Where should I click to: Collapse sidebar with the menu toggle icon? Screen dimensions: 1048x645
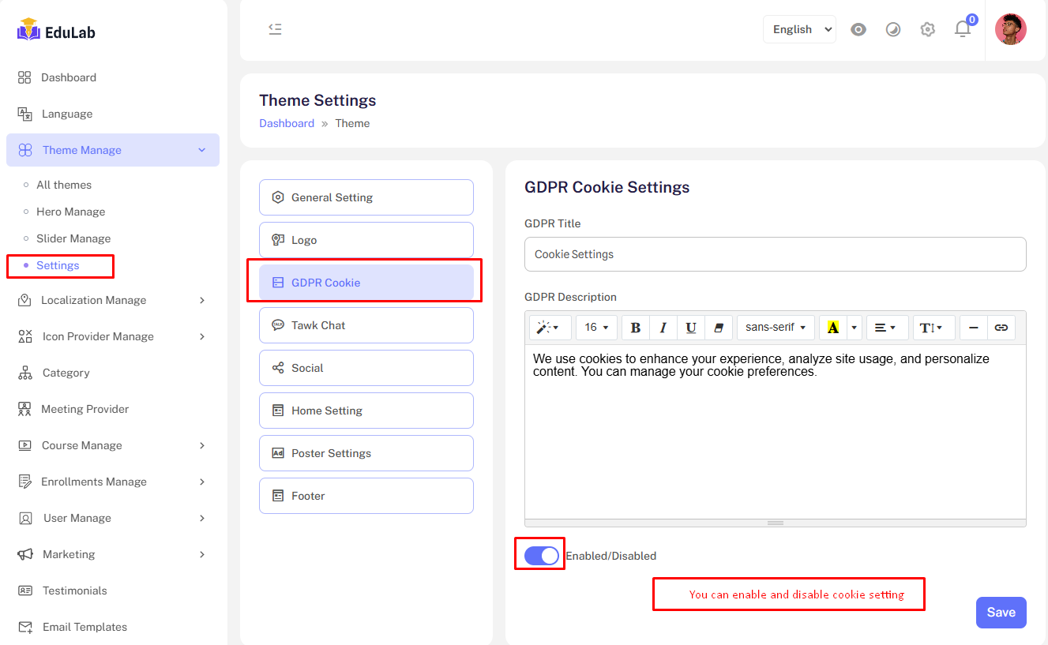pyautogui.click(x=275, y=29)
